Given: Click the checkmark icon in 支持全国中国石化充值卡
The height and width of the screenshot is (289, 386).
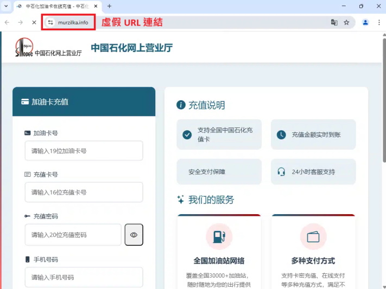Looking at the screenshot, I should pos(187,134).
